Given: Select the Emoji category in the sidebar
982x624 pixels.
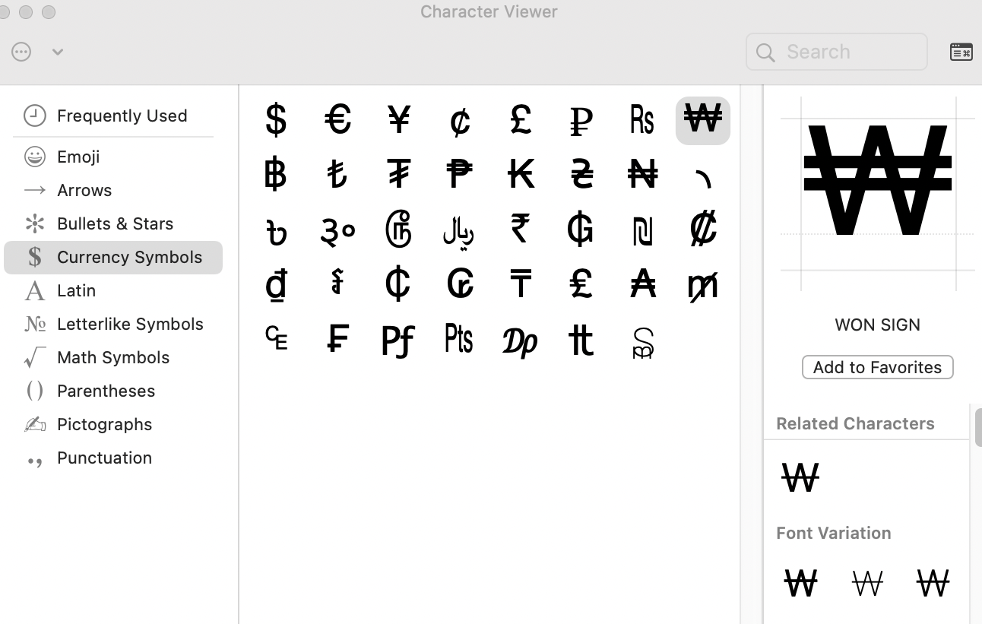Looking at the screenshot, I should tap(78, 157).
